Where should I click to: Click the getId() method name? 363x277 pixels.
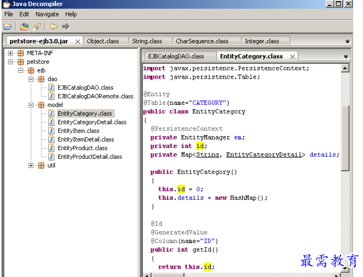click(x=205, y=250)
